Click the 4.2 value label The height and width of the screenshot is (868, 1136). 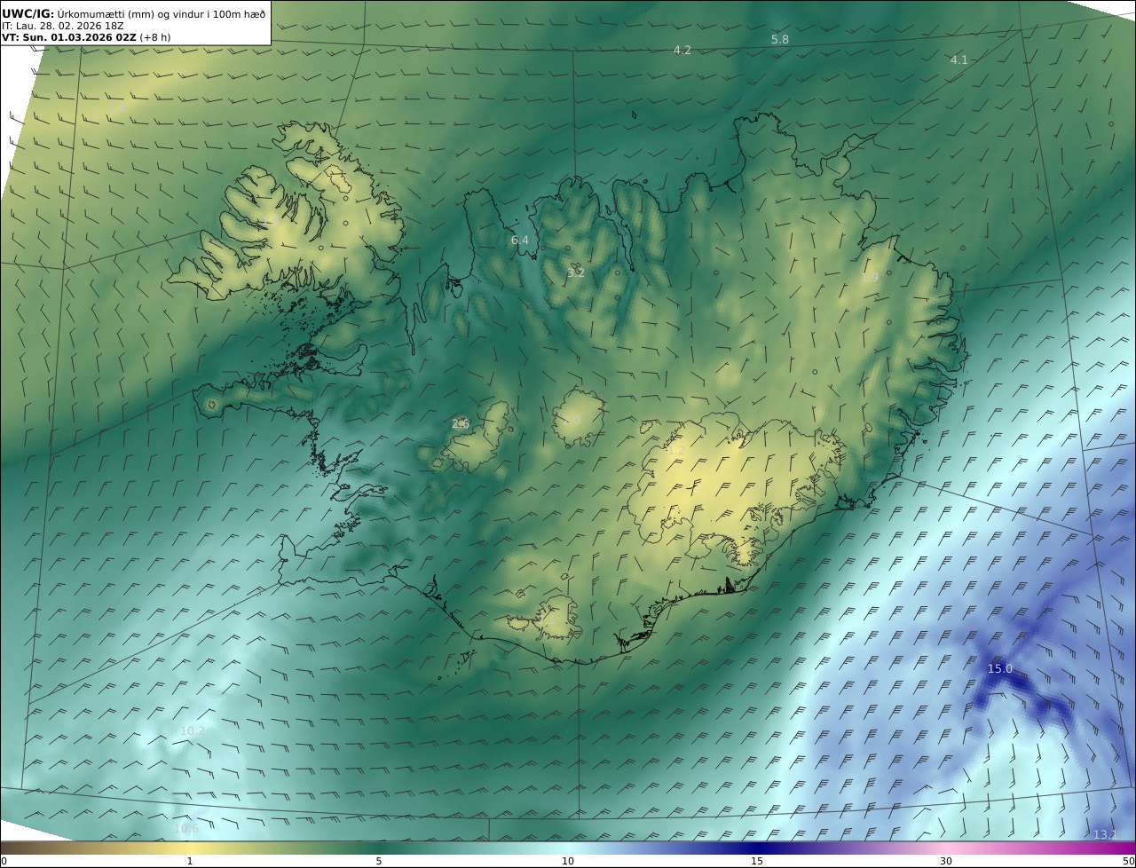click(x=682, y=51)
